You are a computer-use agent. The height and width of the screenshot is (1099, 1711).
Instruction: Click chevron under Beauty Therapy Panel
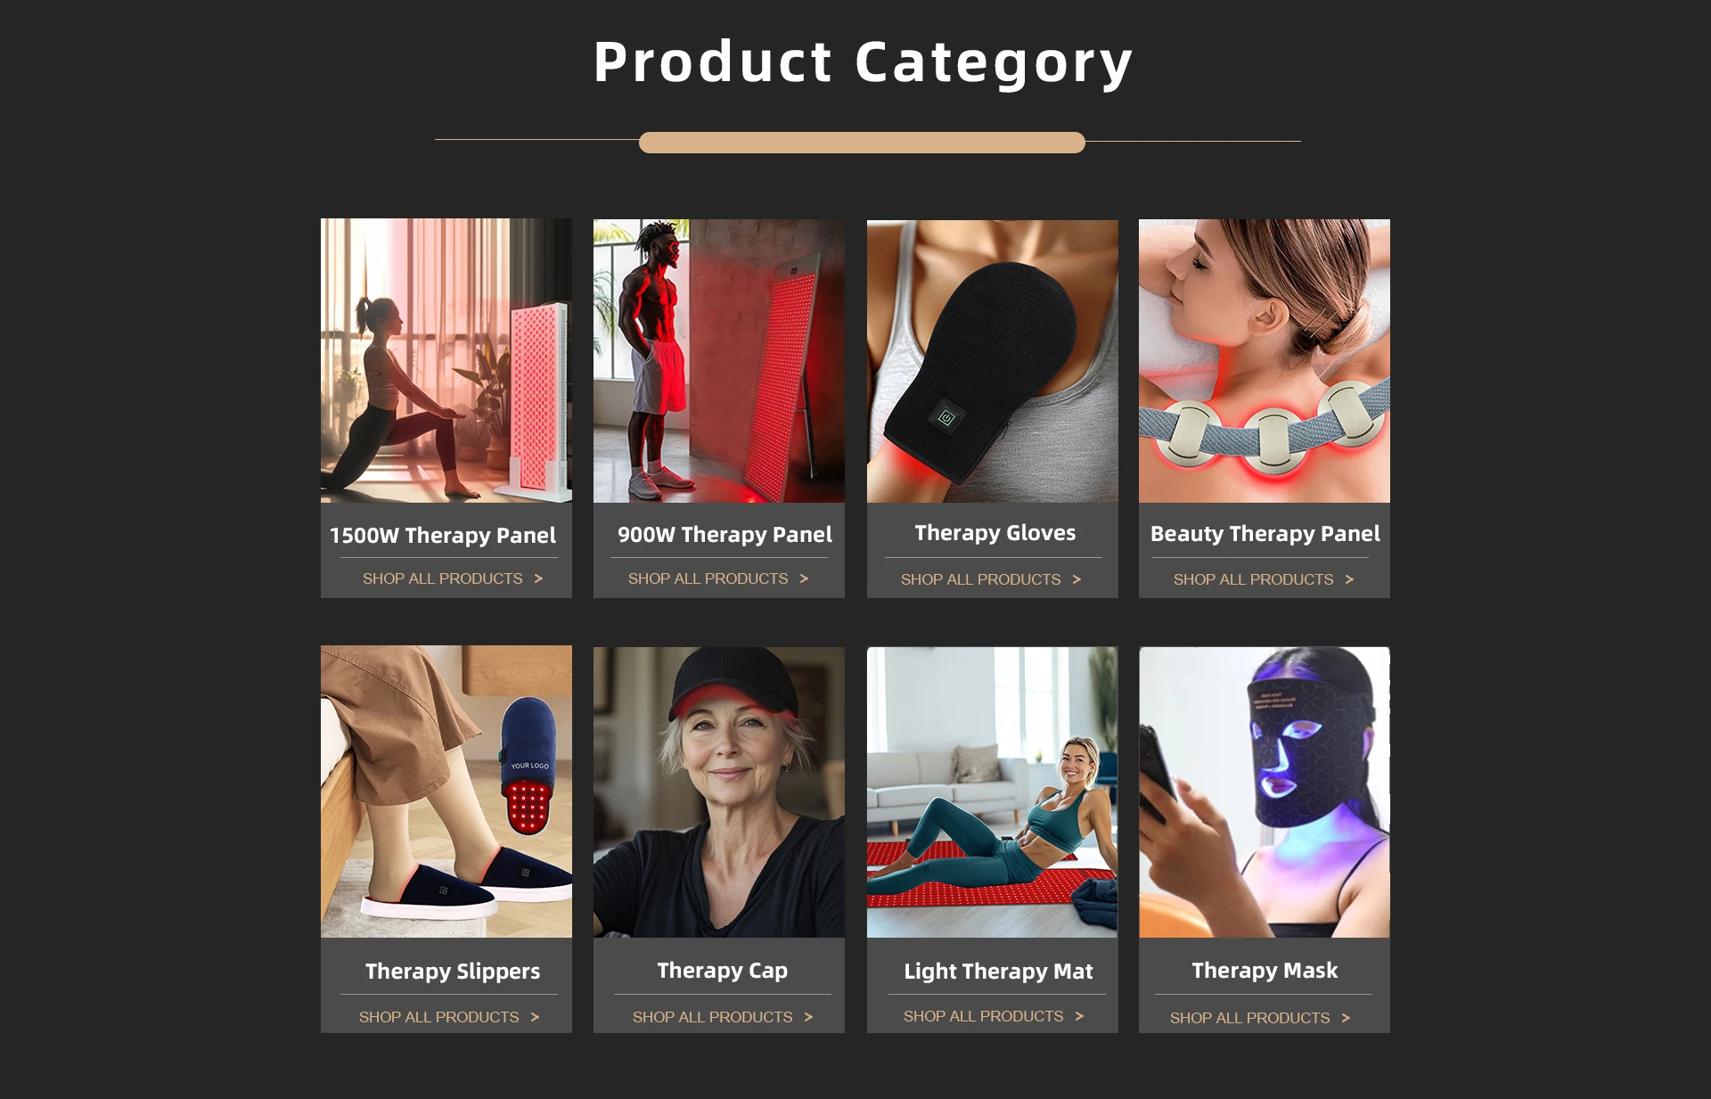click(x=1349, y=579)
